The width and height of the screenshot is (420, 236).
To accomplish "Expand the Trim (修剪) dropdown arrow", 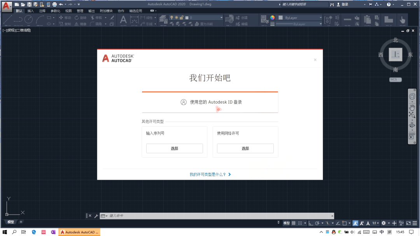I will [105, 17].
